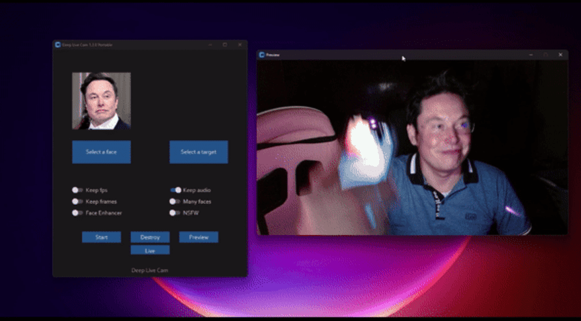Screen dimensions: 581x321
Task: Close the Deep-Live-Cam window
Action: coord(240,45)
